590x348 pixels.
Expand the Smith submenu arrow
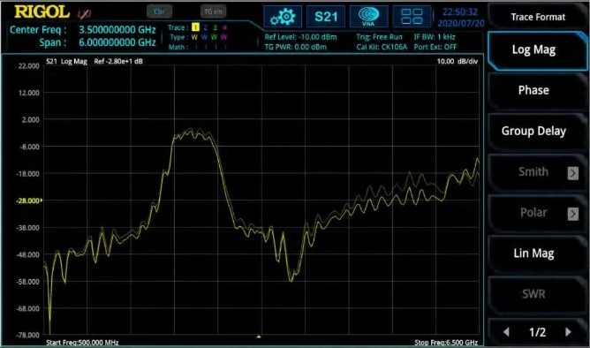tap(572, 173)
